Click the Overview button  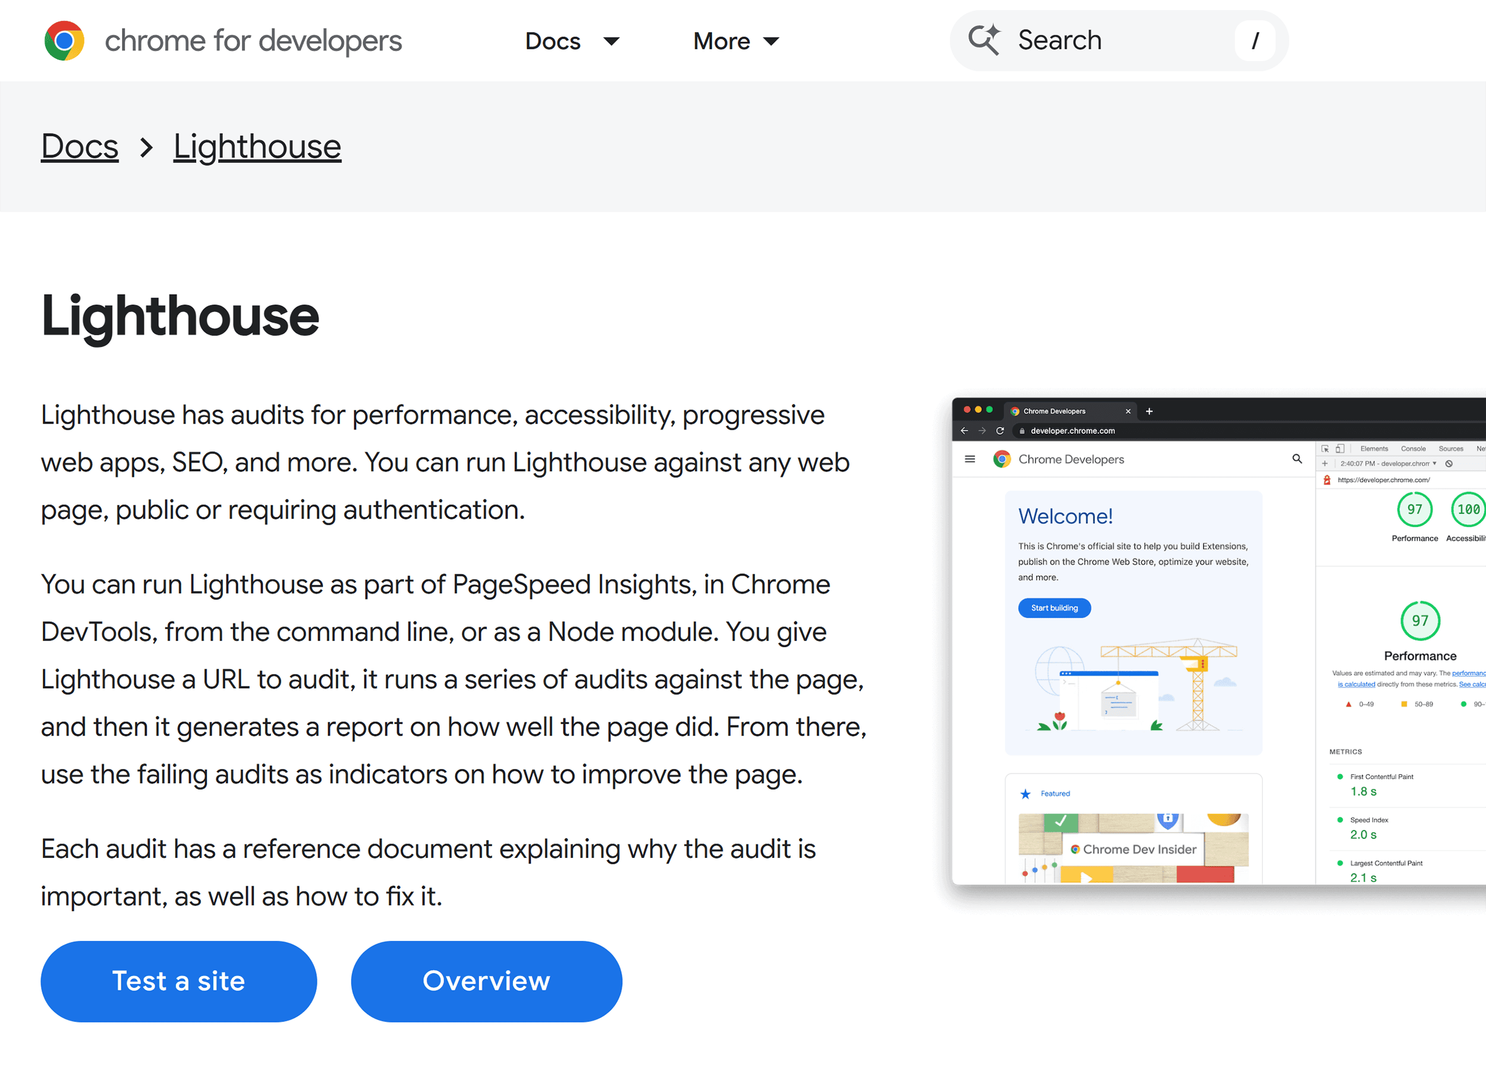click(486, 980)
